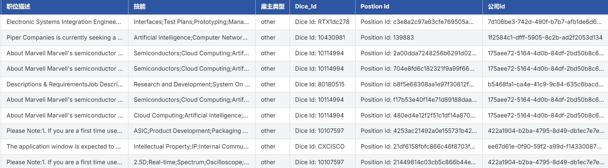Select the Piper Companies job description cell
Image resolution: width=608 pixels, height=168 pixels.
point(64,38)
